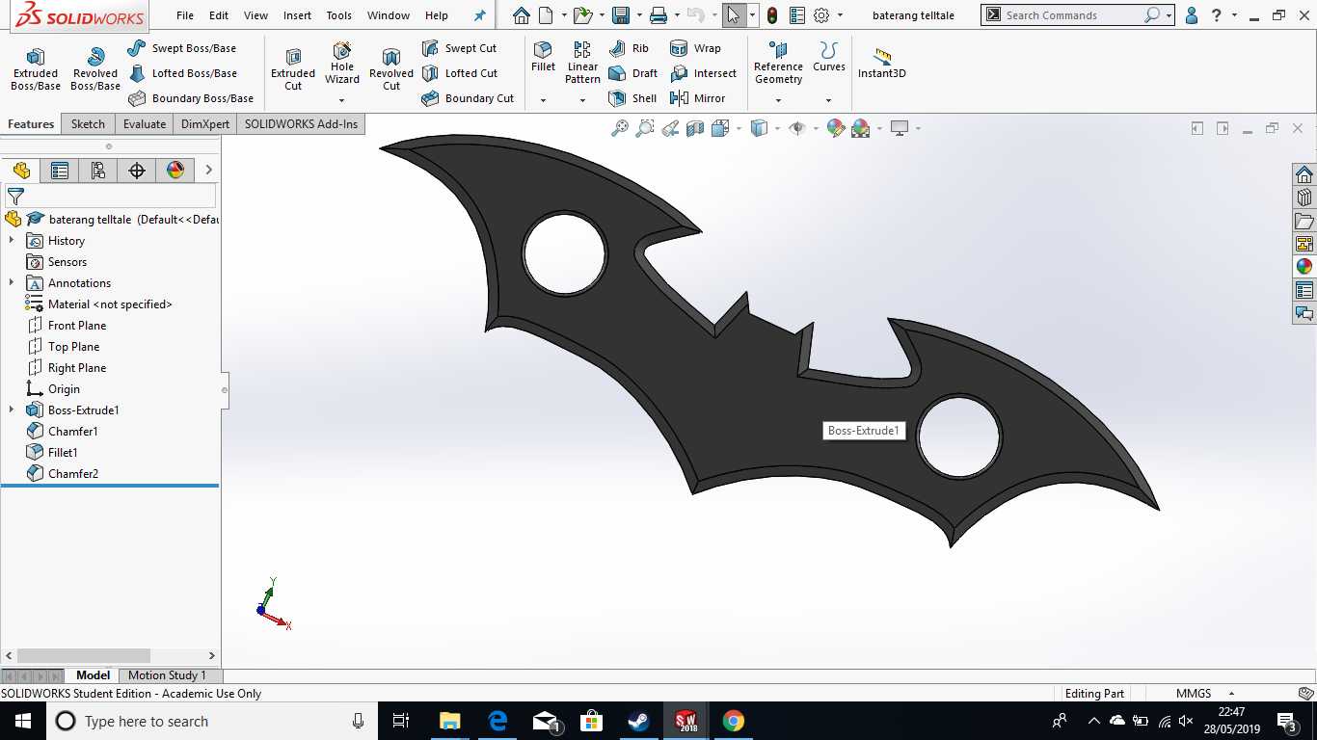
Task: Expand the Boss-Extrude1 feature node
Action: tap(12, 410)
